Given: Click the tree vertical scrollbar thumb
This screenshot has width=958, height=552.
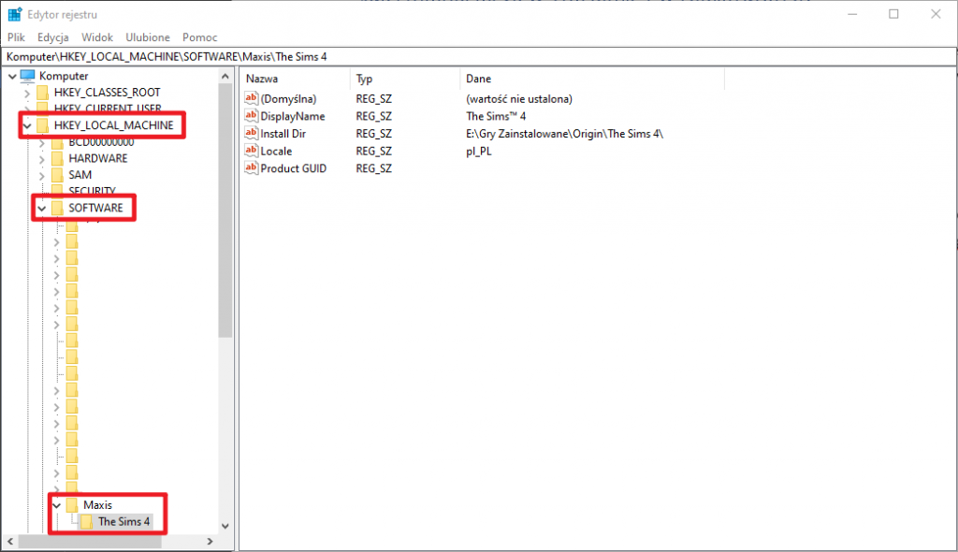Looking at the screenshot, I should coord(225,211).
